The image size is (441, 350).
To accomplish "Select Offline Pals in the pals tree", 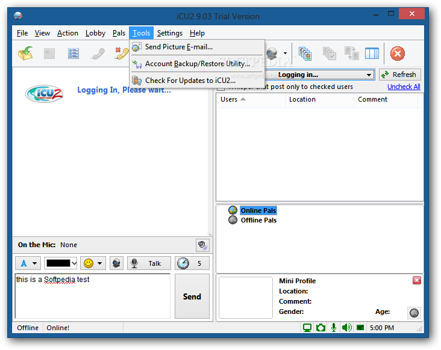I will pyautogui.click(x=258, y=220).
